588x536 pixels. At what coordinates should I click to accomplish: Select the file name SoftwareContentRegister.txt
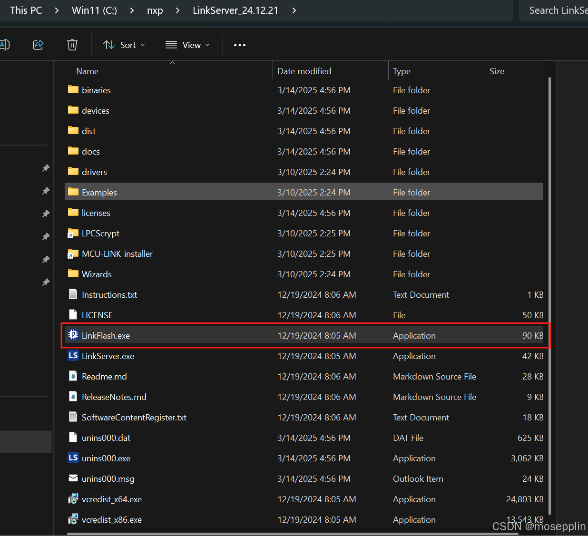click(x=134, y=417)
